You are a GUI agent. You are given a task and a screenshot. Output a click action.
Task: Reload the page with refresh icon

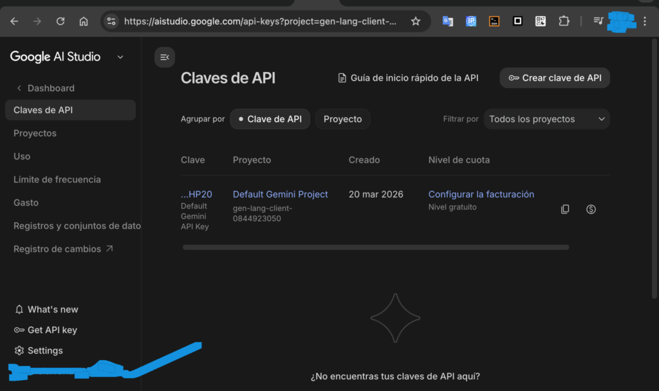60,21
